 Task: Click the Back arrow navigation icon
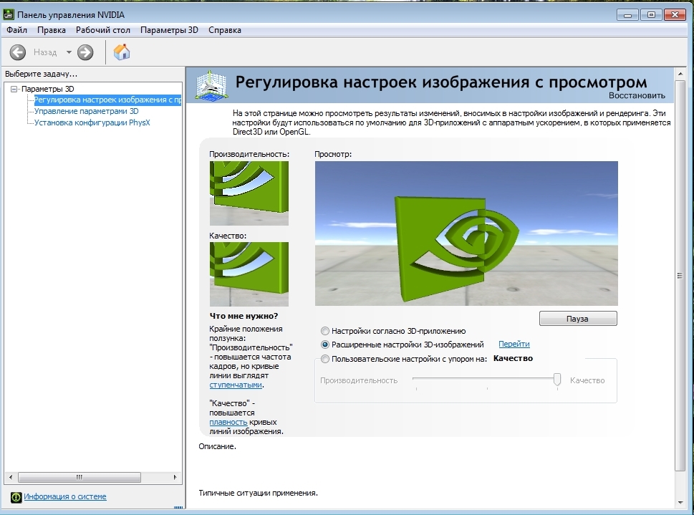(18, 52)
